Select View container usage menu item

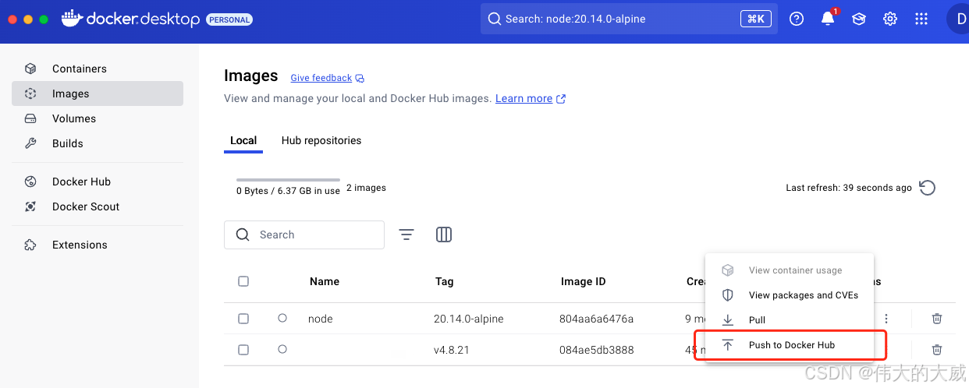tap(790, 270)
